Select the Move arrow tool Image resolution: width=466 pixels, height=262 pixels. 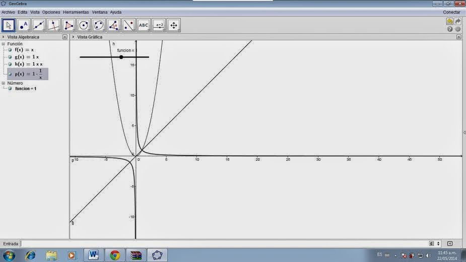click(9, 25)
